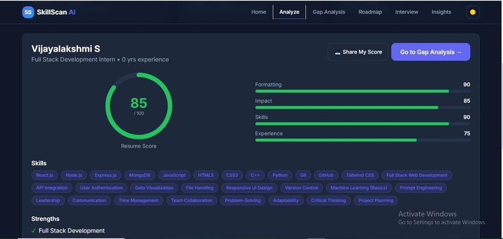Toggle the sun theme switch icon
The image size is (503, 239).
tap(472, 12)
